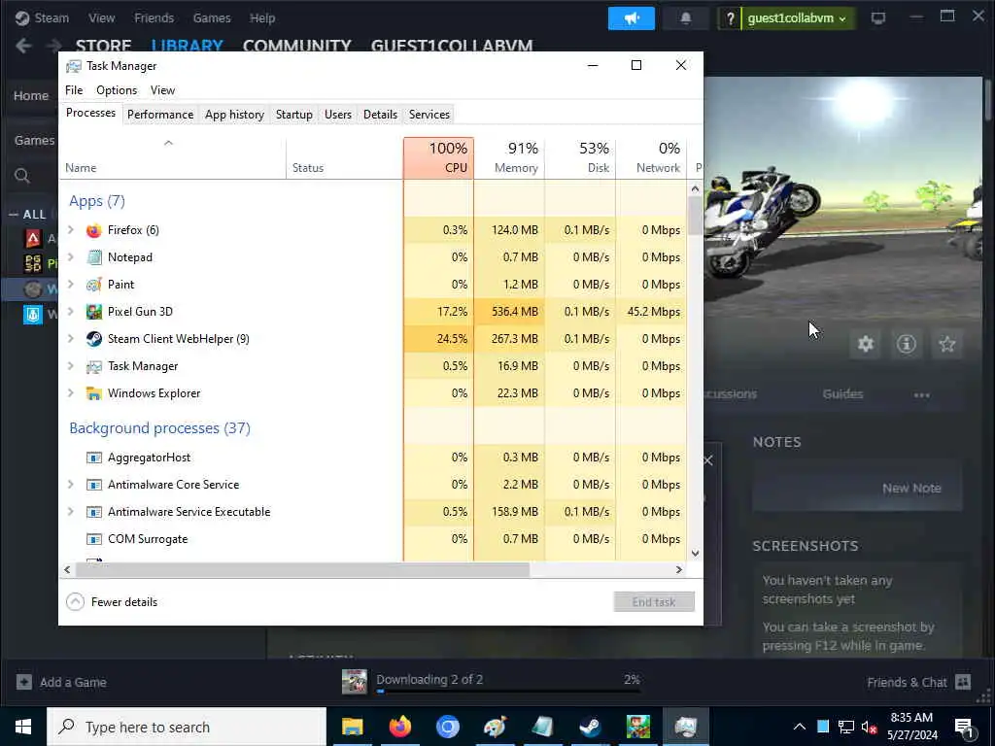This screenshot has height=746, width=995.
Task: Expand Steam Client WebHelper (9) group
Action: [x=71, y=339]
